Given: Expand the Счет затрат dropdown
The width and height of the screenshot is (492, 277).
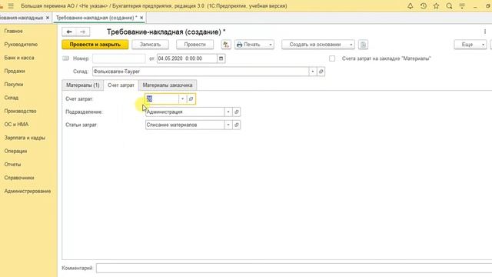Looking at the screenshot, I should [x=183, y=99].
